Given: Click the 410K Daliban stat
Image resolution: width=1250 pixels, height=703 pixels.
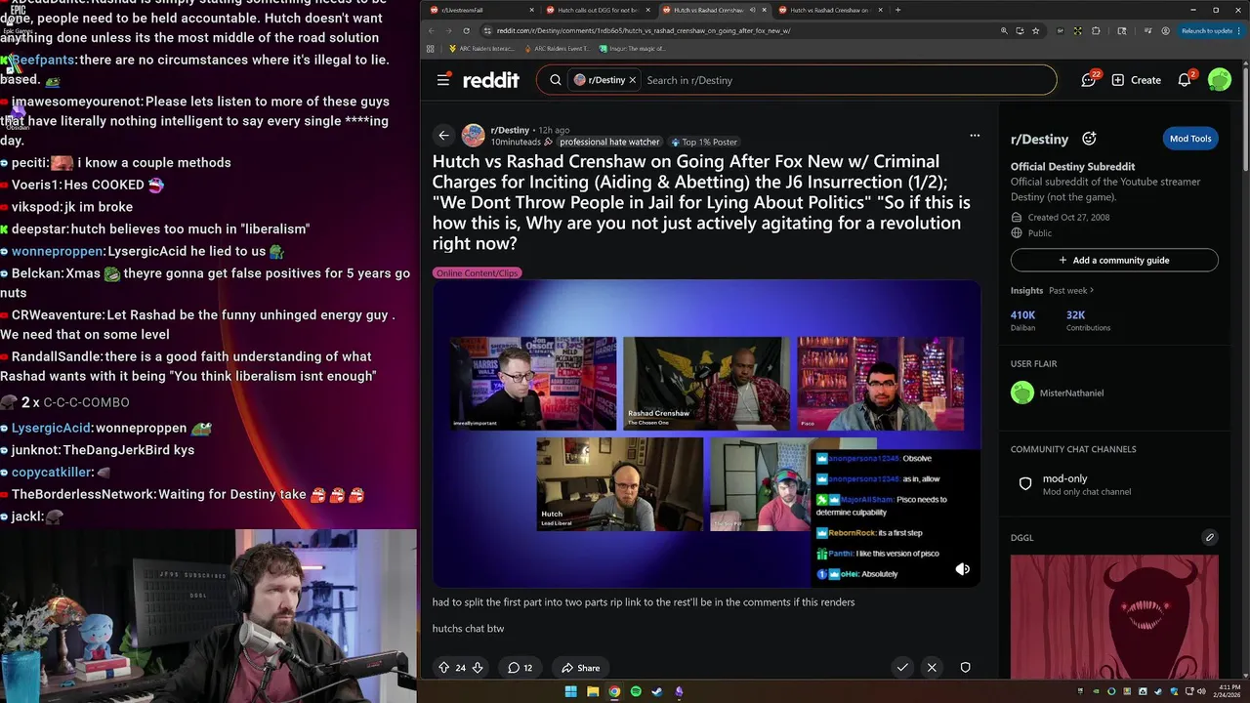Looking at the screenshot, I should point(1023,320).
